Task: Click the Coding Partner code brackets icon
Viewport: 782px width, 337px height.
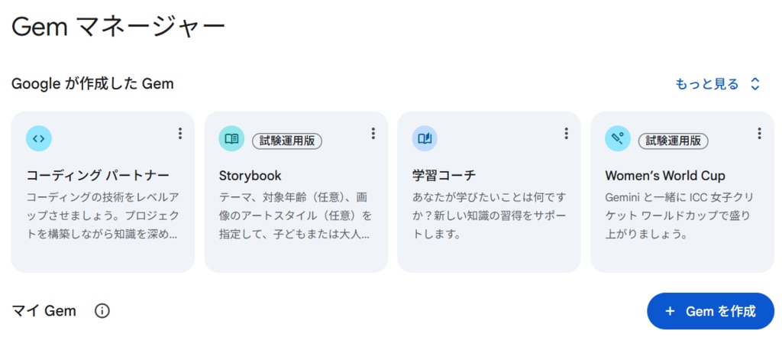Action: coord(39,138)
